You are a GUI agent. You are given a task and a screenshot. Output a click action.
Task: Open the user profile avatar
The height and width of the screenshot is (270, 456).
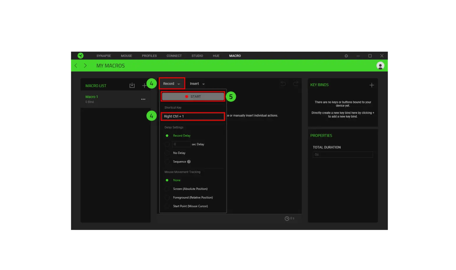380,66
